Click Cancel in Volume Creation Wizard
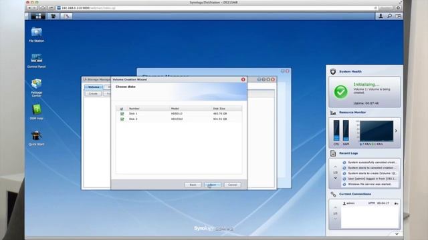 (x=232, y=185)
